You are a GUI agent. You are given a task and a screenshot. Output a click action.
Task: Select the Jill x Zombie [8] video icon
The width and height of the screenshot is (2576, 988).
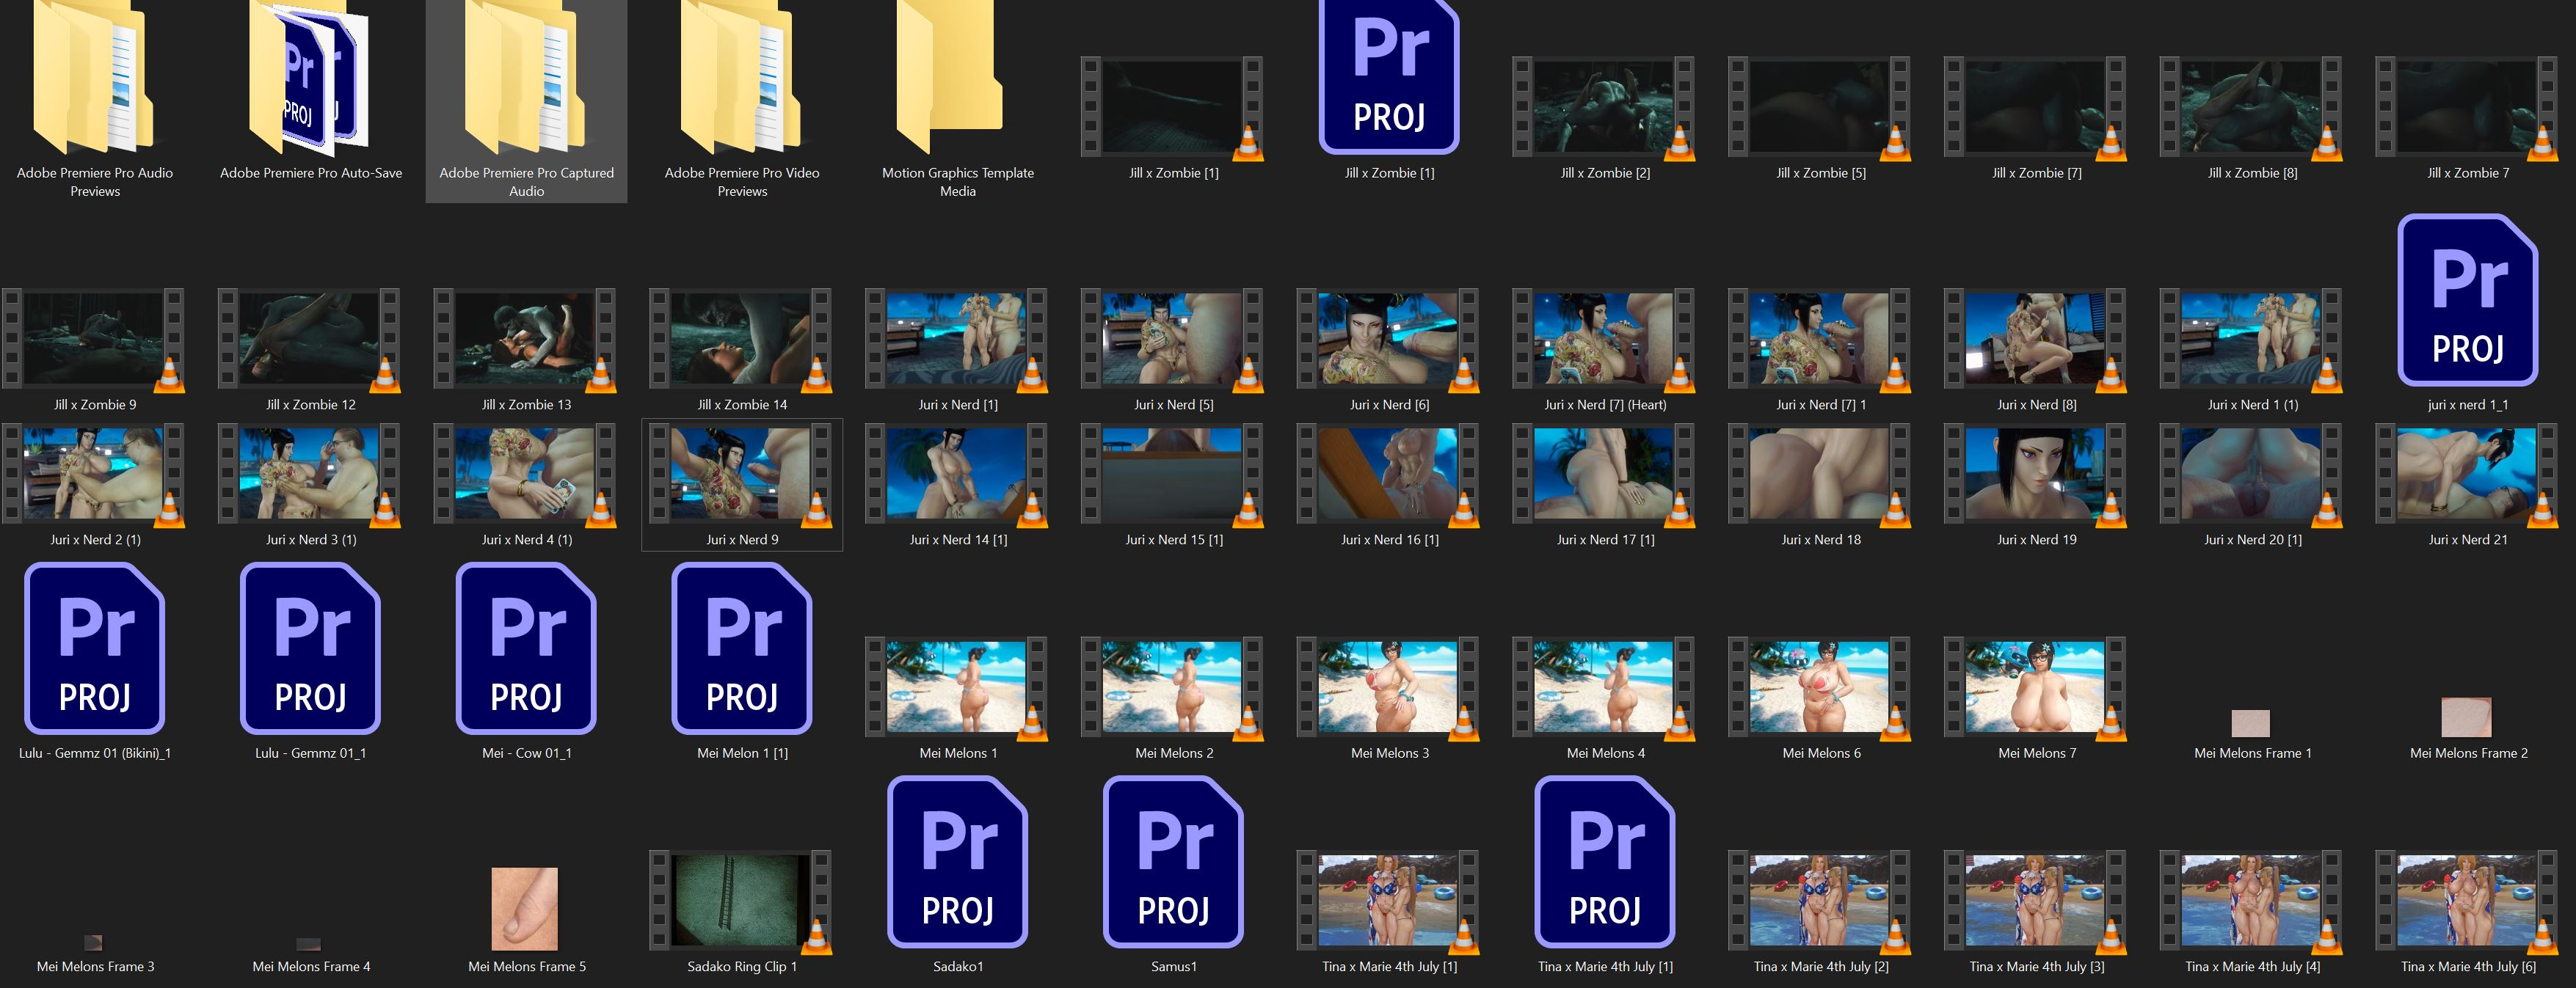coord(2252,107)
